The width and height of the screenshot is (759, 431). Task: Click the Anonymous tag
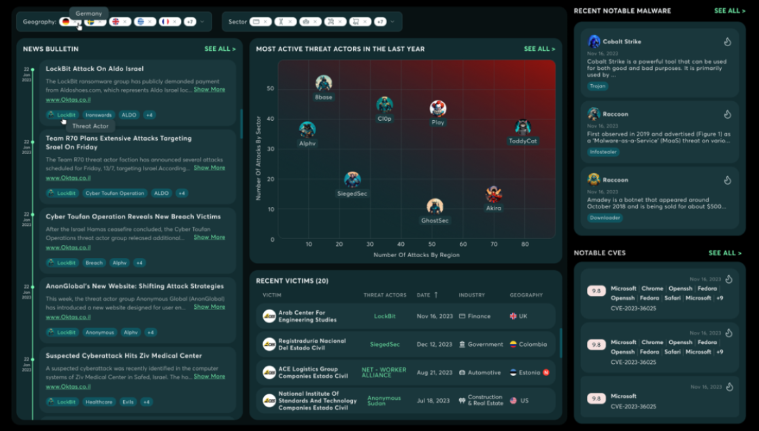click(100, 333)
